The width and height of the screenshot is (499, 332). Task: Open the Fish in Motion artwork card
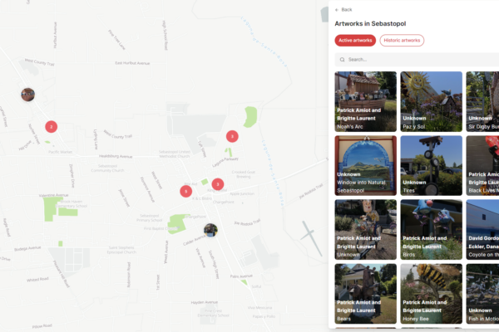point(482,294)
